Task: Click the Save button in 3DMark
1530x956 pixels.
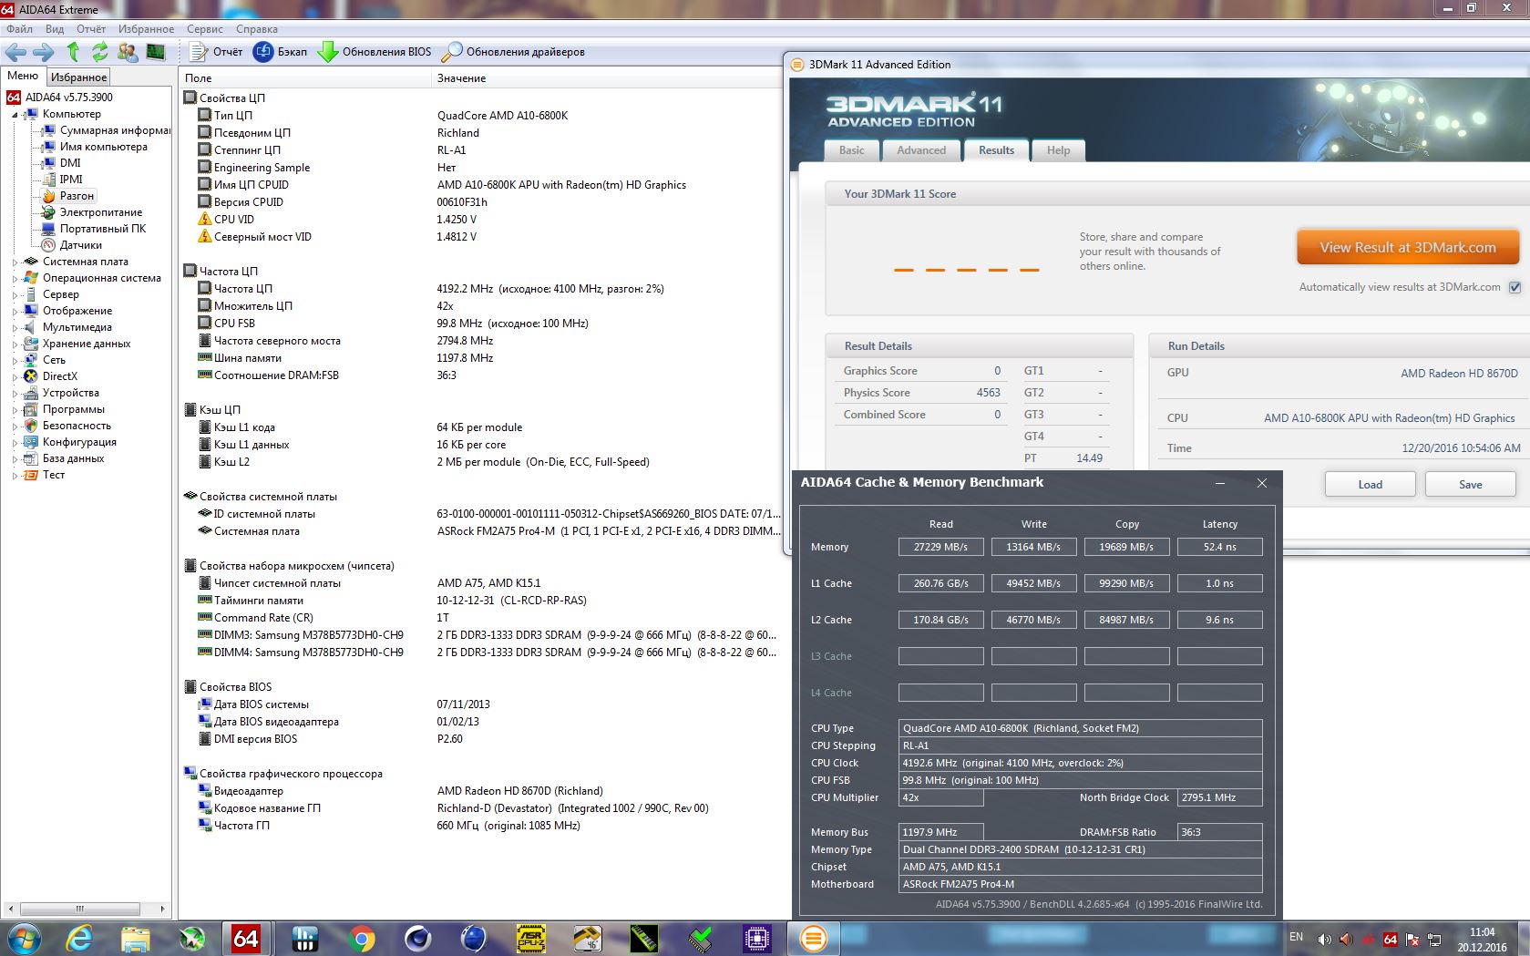Action: point(1470,484)
